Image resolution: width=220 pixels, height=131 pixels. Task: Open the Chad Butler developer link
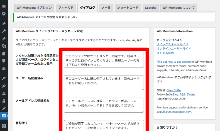pos(174,90)
